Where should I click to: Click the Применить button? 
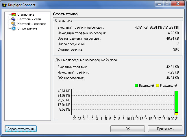(x=165, y=129)
